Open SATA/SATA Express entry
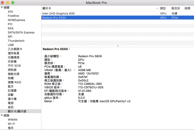This screenshot has height=130, width=194. click(21, 32)
